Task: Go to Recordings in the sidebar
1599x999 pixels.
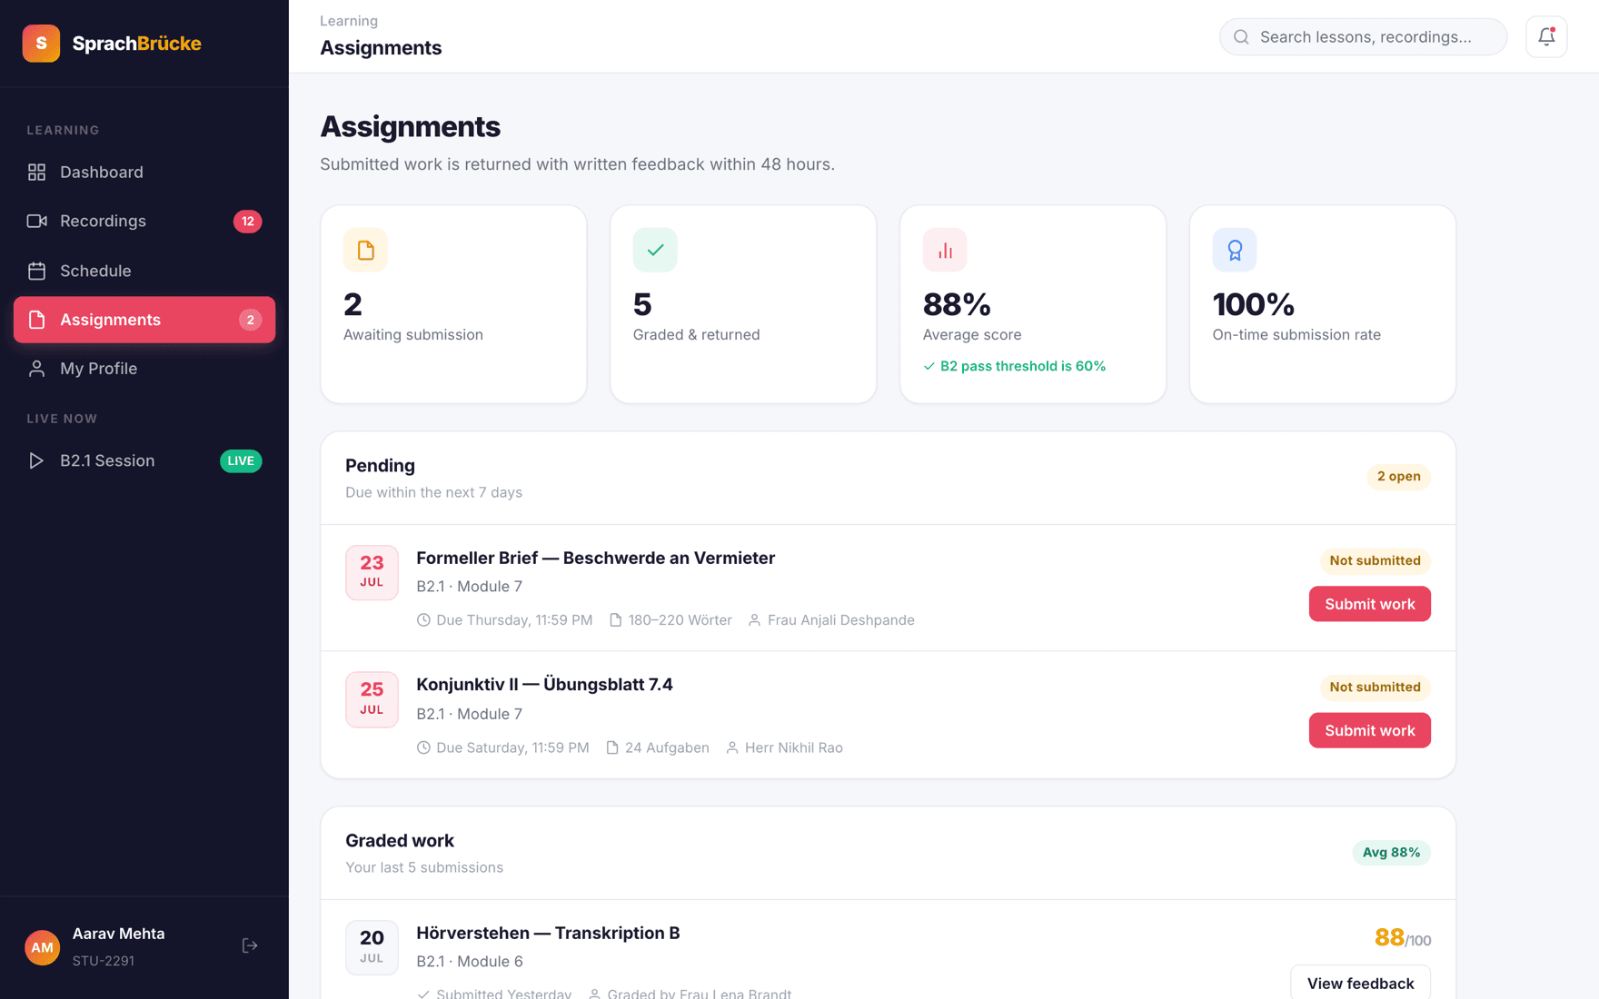Action: pos(144,222)
